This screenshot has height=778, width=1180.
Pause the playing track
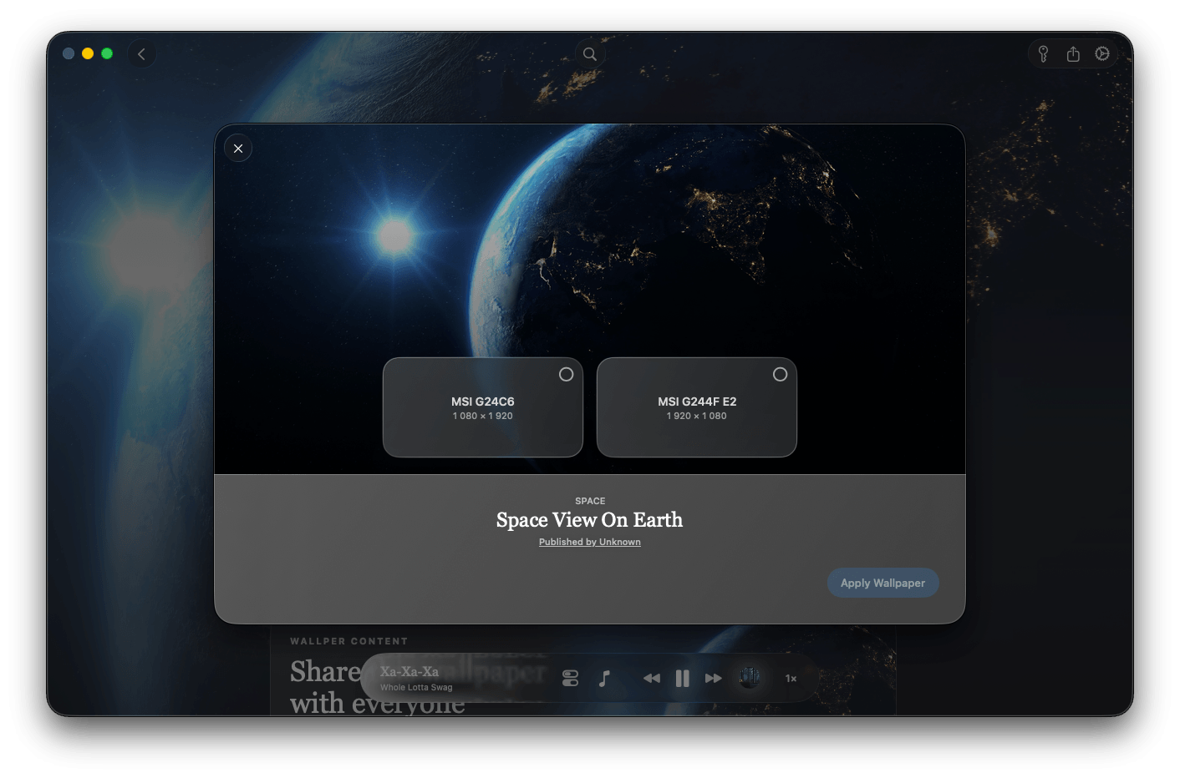tap(683, 679)
